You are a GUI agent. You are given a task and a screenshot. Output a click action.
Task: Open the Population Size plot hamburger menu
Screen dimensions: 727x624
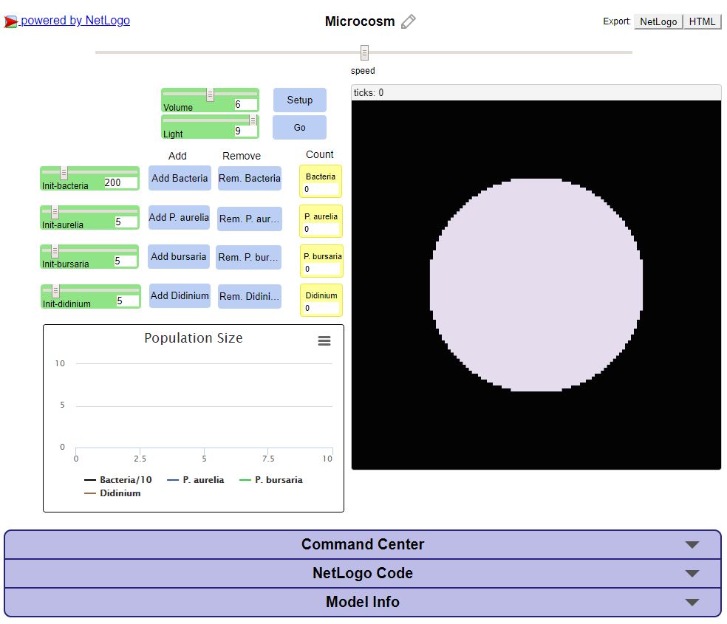pos(324,340)
